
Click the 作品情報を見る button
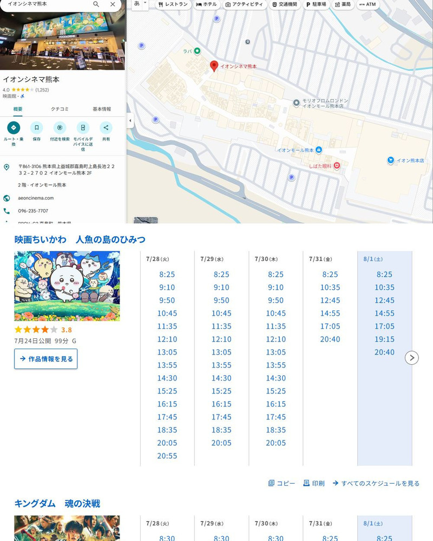coord(45,359)
